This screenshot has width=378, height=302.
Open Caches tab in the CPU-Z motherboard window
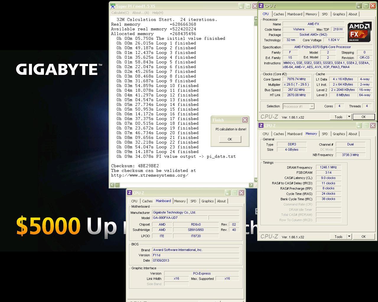(x=147, y=201)
